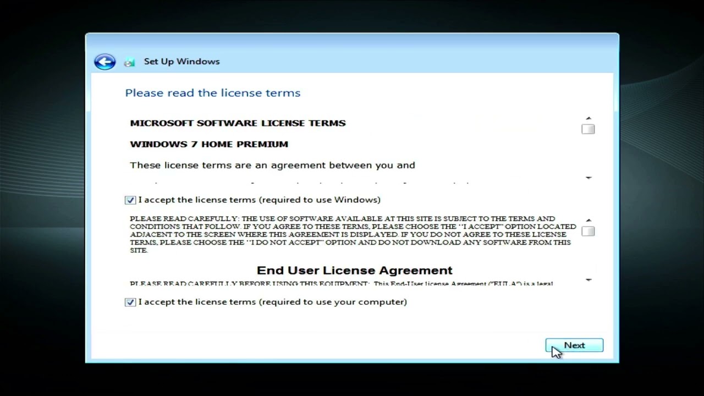Click down arrow of Microsoft license scrollbar
Image resolution: width=704 pixels, height=396 pixels.
click(x=588, y=178)
